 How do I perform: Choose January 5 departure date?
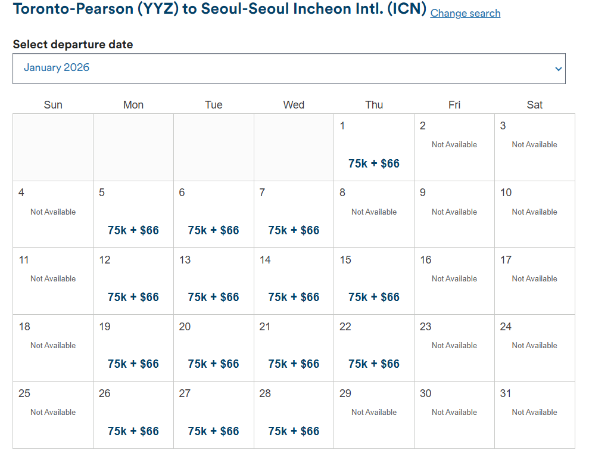(x=133, y=230)
